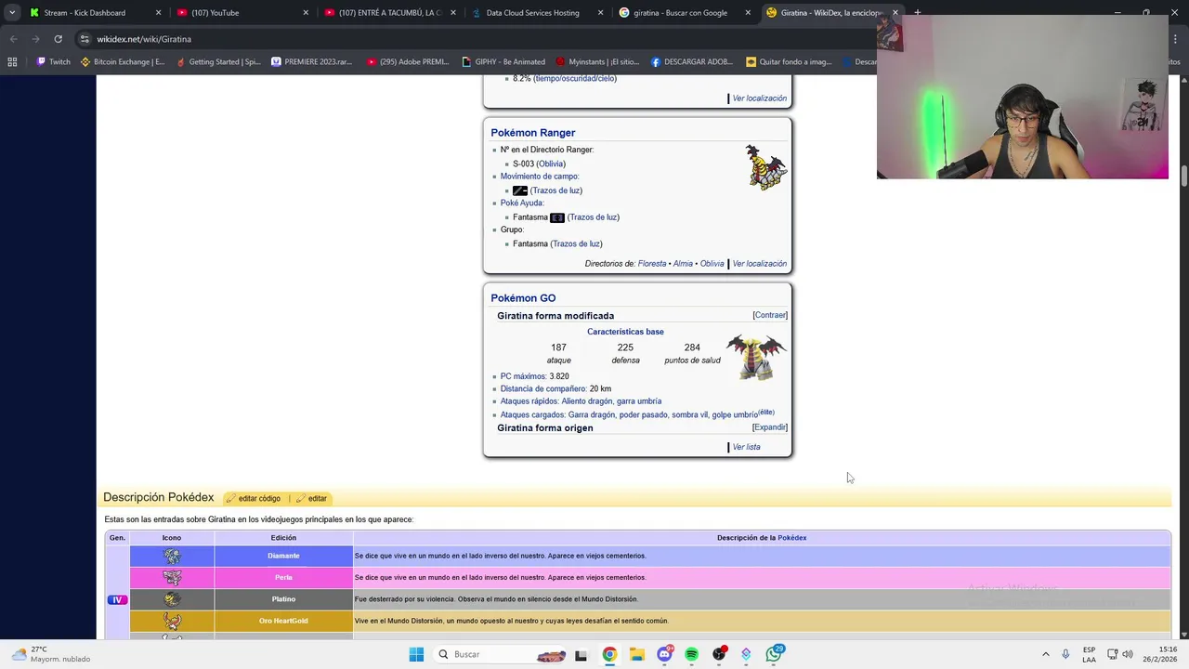Open the Pokémon Ranger heading link
The width and height of the screenshot is (1189, 669).
(x=533, y=133)
